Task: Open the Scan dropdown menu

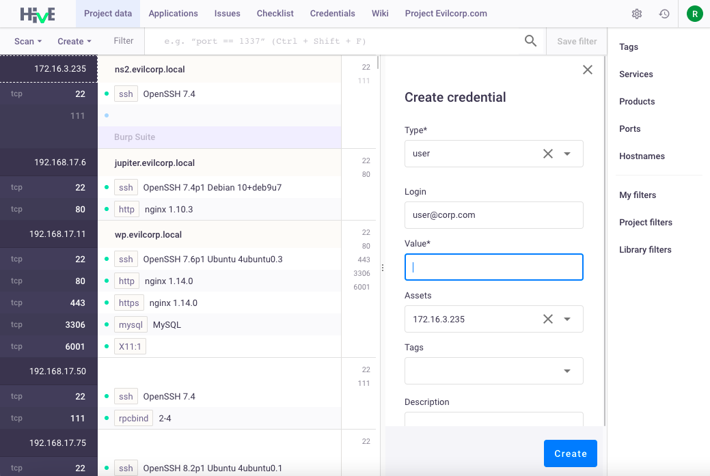Action: 28,41
